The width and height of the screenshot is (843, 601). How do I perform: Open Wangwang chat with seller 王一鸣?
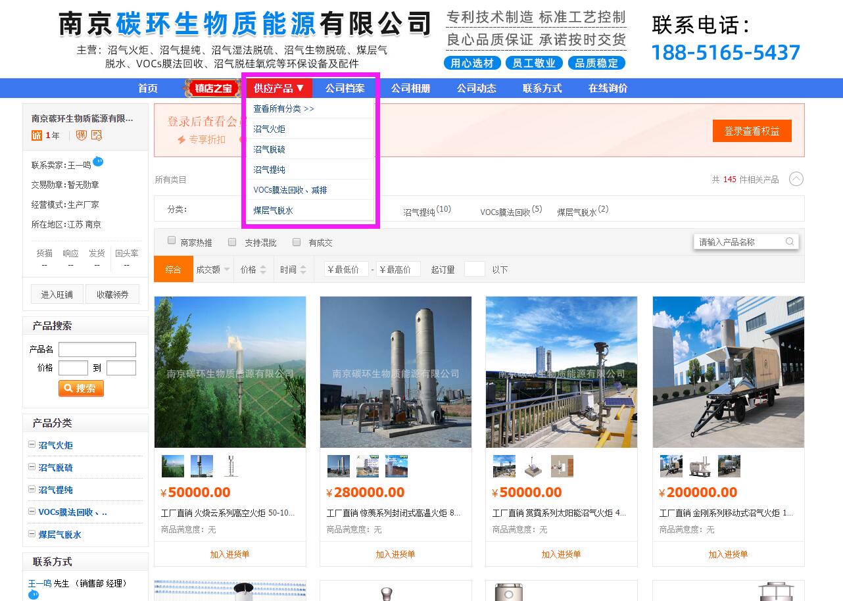(x=98, y=161)
